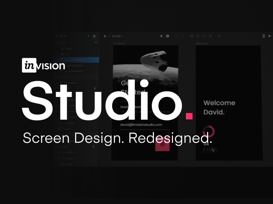Click the InVision logo
Viewport: 273px width, 204px height.
click(43, 65)
